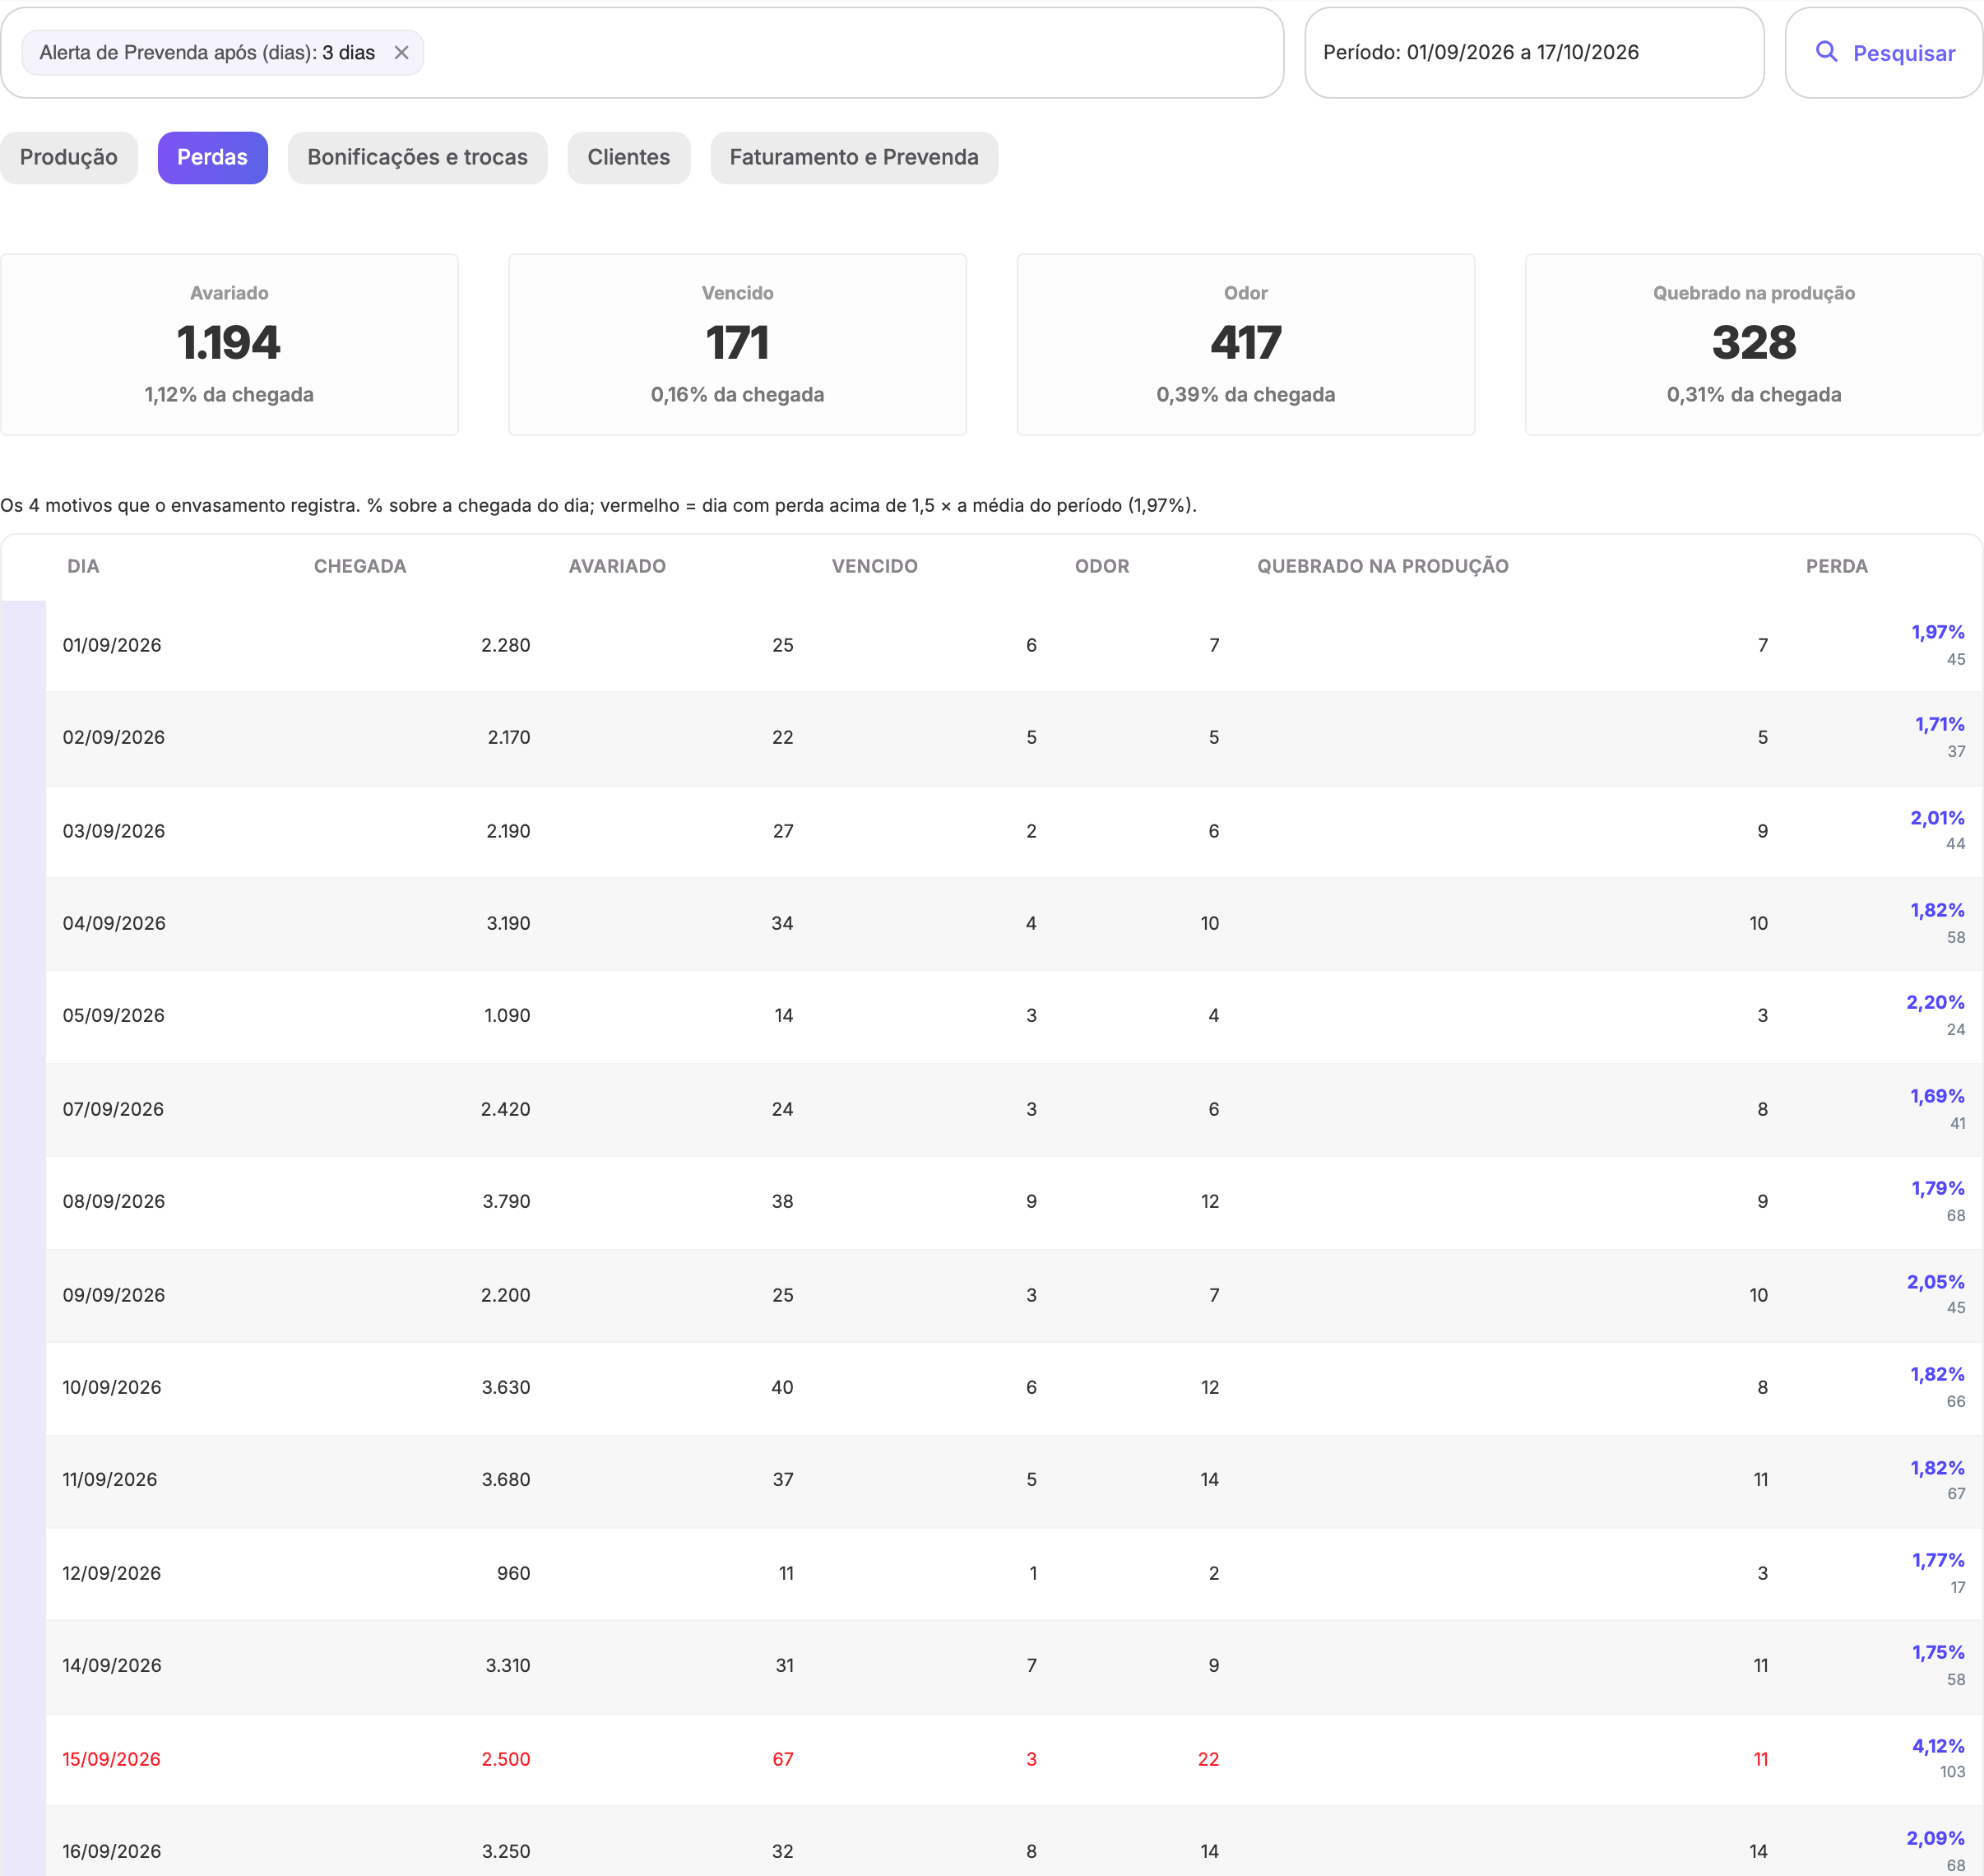Open the Clientes tab
The width and height of the screenshot is (1984, 1876).
pos(628,157)
